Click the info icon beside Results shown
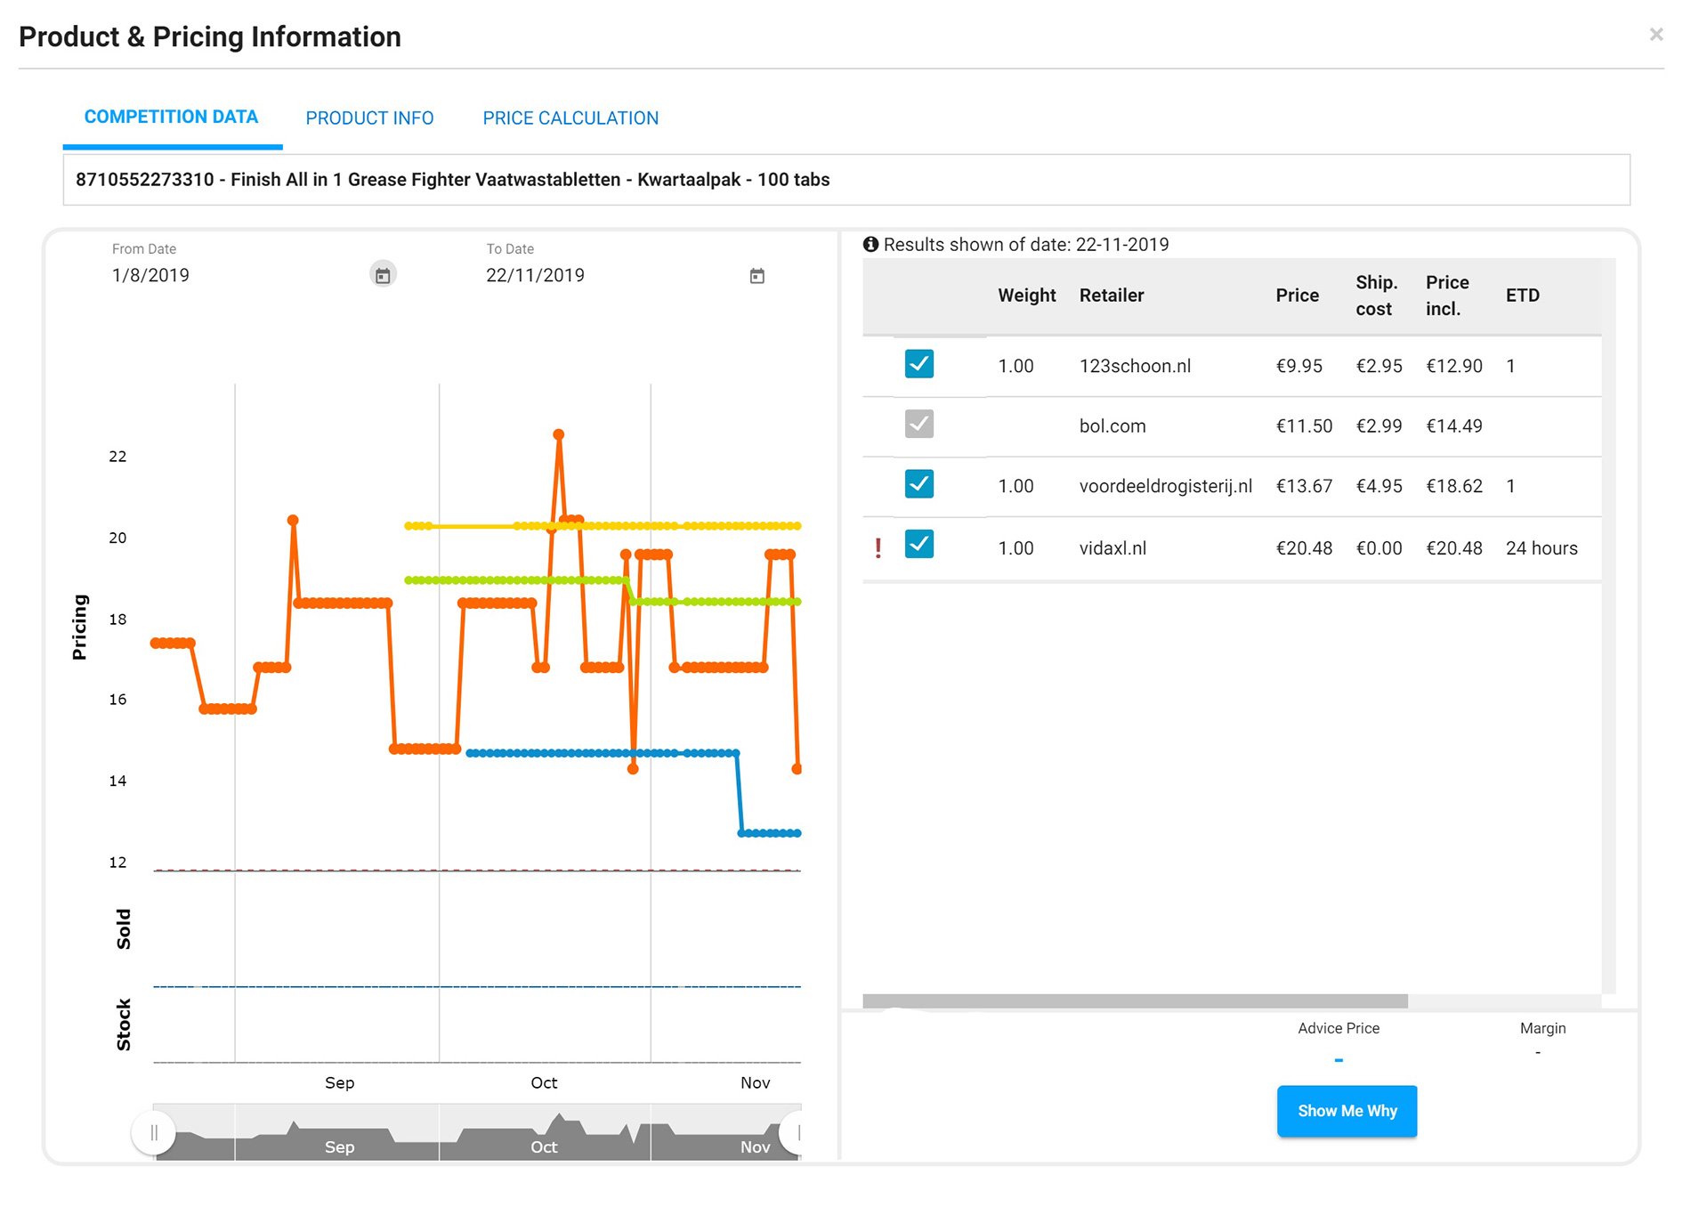1691x1207 pixels. tap(870, 244)
